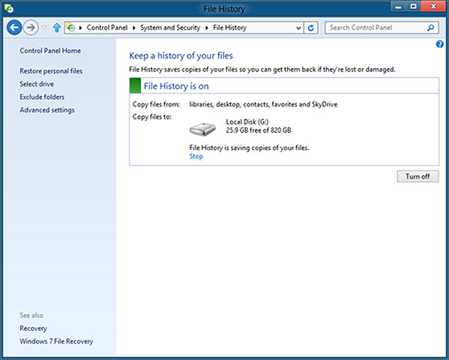Expand the chevron before Control Panel
The width and height of the screenshot is (449, 360).
(80, 28)
